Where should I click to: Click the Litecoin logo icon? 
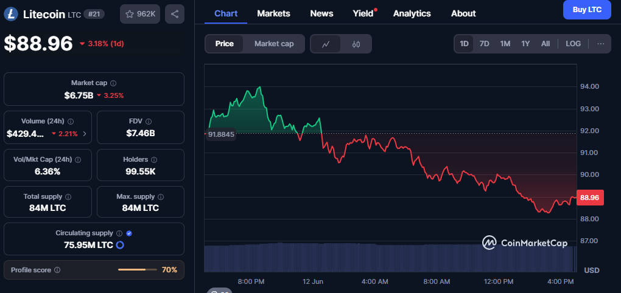tap(11, 14)
